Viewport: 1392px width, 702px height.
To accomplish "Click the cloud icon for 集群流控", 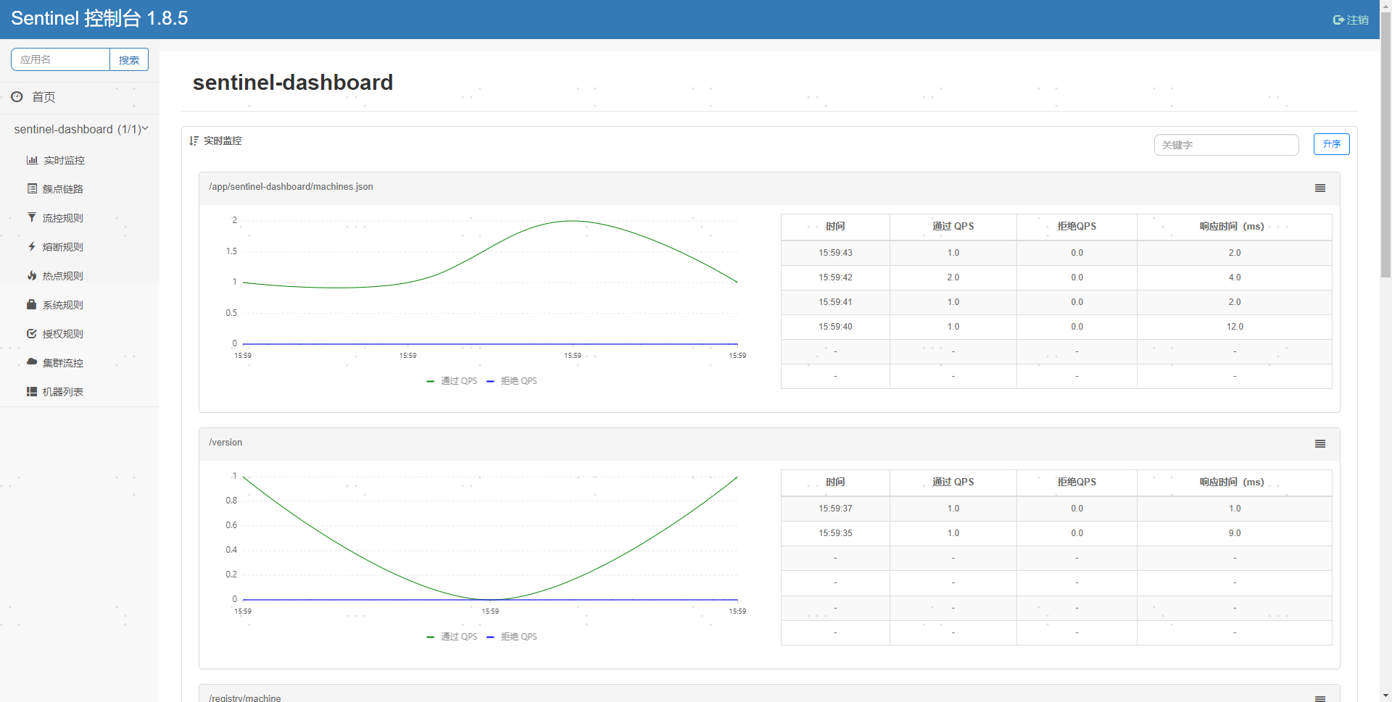I will coord(32,362).
